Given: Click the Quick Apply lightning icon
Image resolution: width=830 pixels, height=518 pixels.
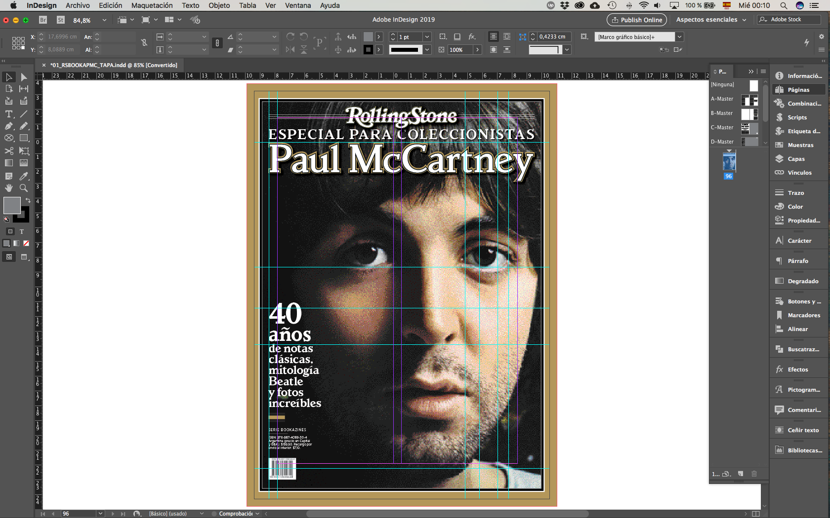Looking at the screenshot, I should pyautogui.click(x=807, y=42).
